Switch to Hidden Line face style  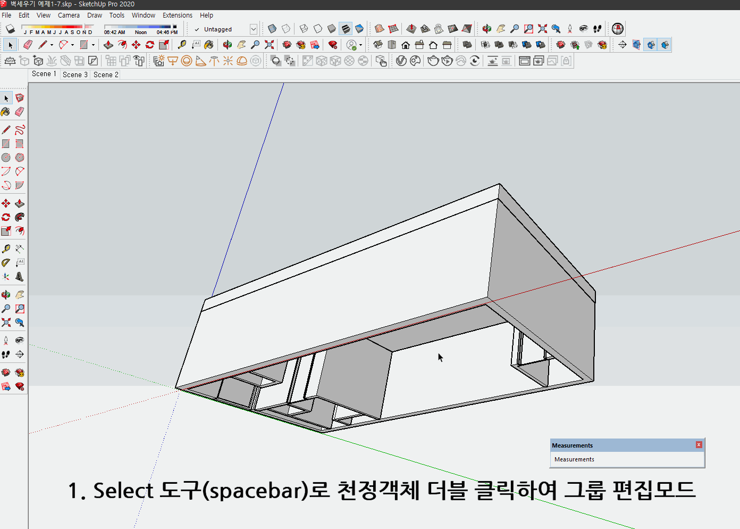click(x=318, y=29)
